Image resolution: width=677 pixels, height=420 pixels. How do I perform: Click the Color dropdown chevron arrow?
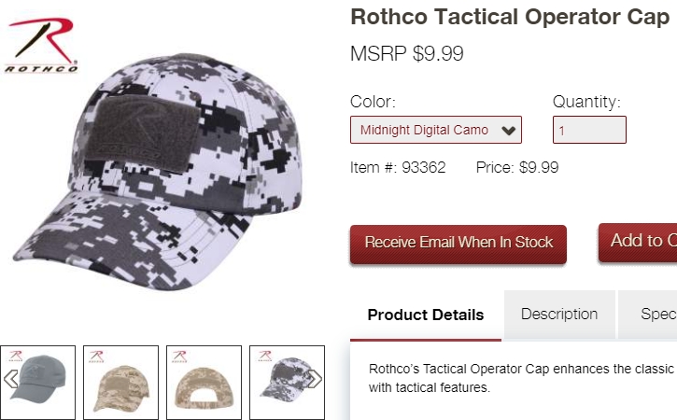pyautogui.click(x=509, y=131)
